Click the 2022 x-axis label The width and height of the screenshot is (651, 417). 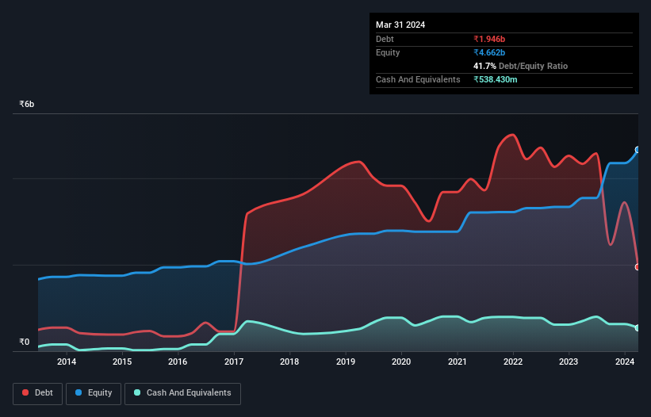tap(513, 362)
